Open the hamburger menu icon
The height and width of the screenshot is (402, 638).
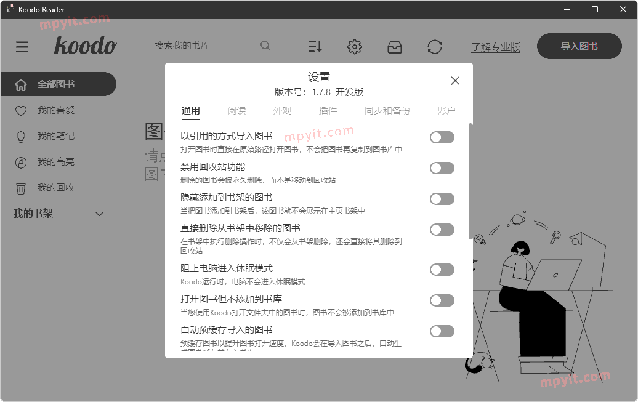(22, 47)
